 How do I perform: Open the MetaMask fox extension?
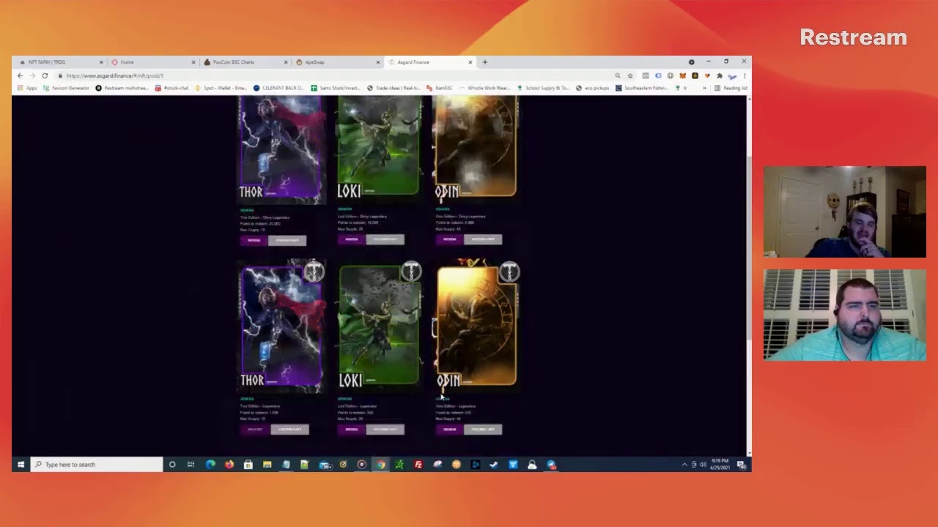(683, 75)
